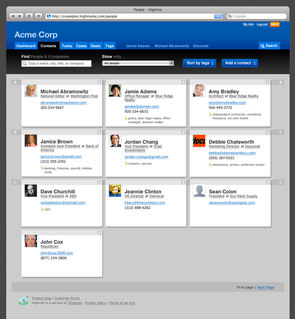Tick the checkbox on Jamie Adams card
The width and height of the screenshot is (295, 319).
tap(183, 82)
